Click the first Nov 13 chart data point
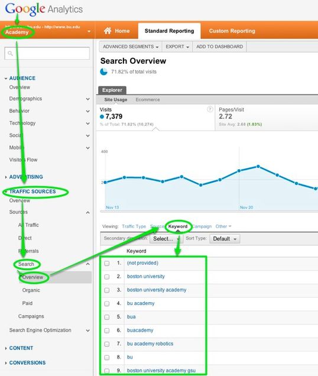The image size is (318, 376). [x=105, y=182]
